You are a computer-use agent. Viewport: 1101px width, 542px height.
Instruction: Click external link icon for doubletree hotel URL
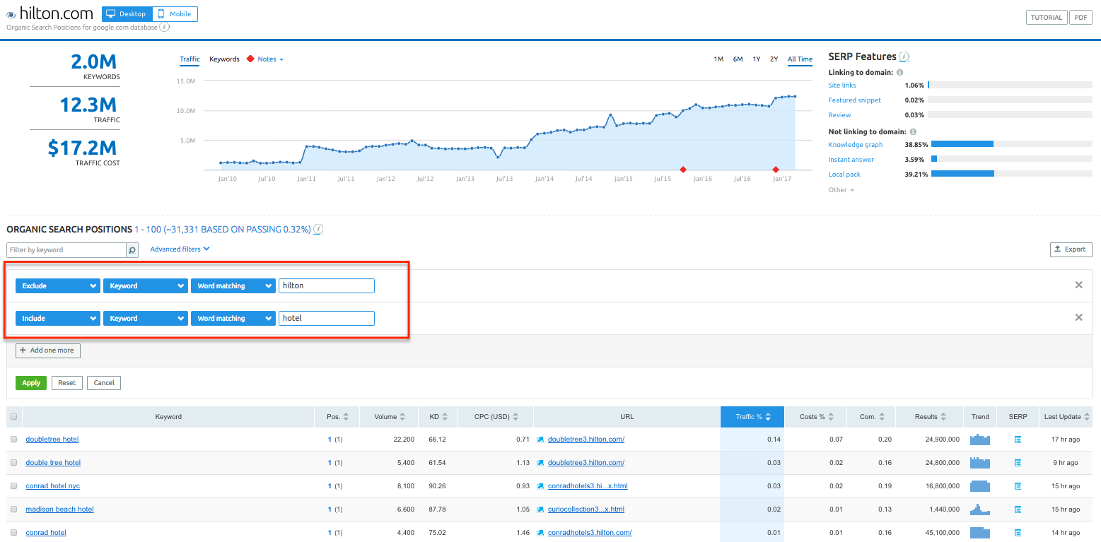coord(540,440)
